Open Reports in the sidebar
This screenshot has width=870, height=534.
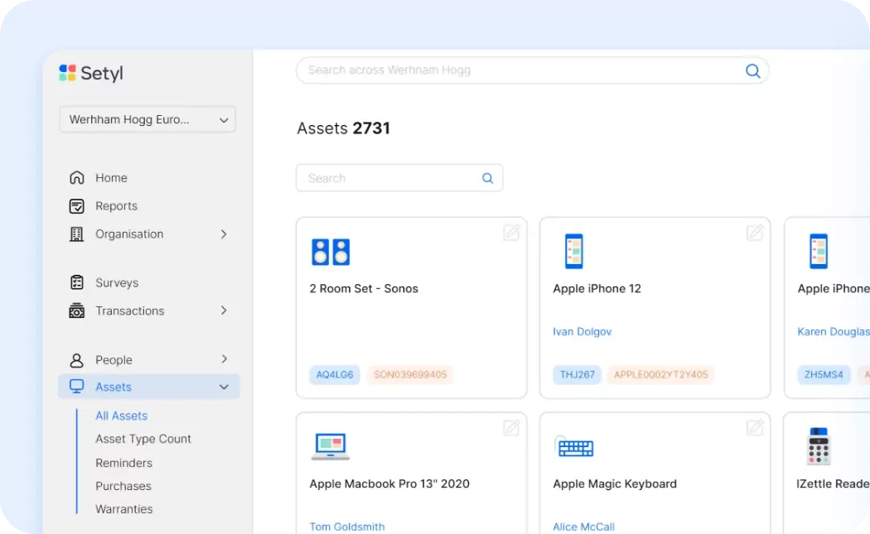pos(116,205)
